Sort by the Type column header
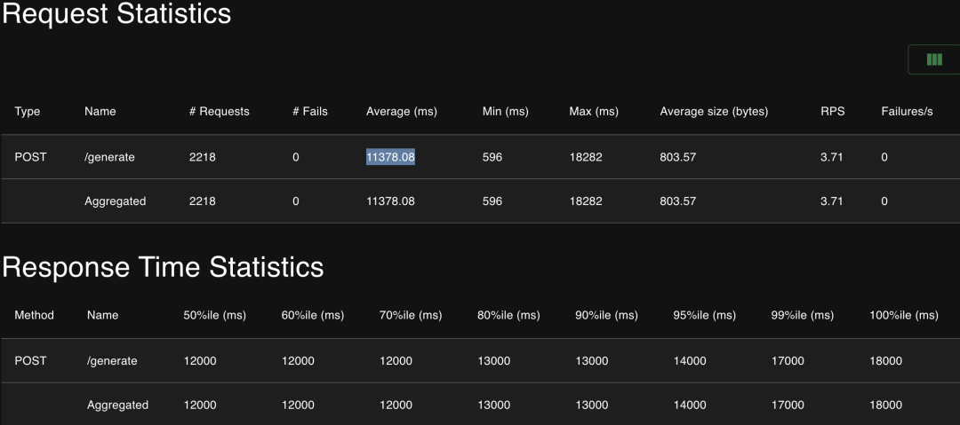 click(28, 112)
